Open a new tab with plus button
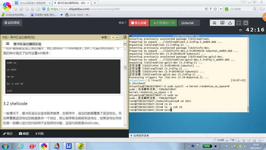The height and width of the screenshot is (150, 266). coord(95,3)
